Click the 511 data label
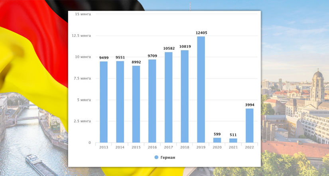The width and height of the screenshot is (329, 176). pyautogui.click(x=233, y=135)
